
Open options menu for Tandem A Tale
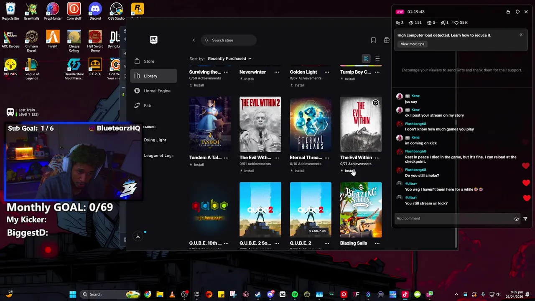(x=226, y=158)
